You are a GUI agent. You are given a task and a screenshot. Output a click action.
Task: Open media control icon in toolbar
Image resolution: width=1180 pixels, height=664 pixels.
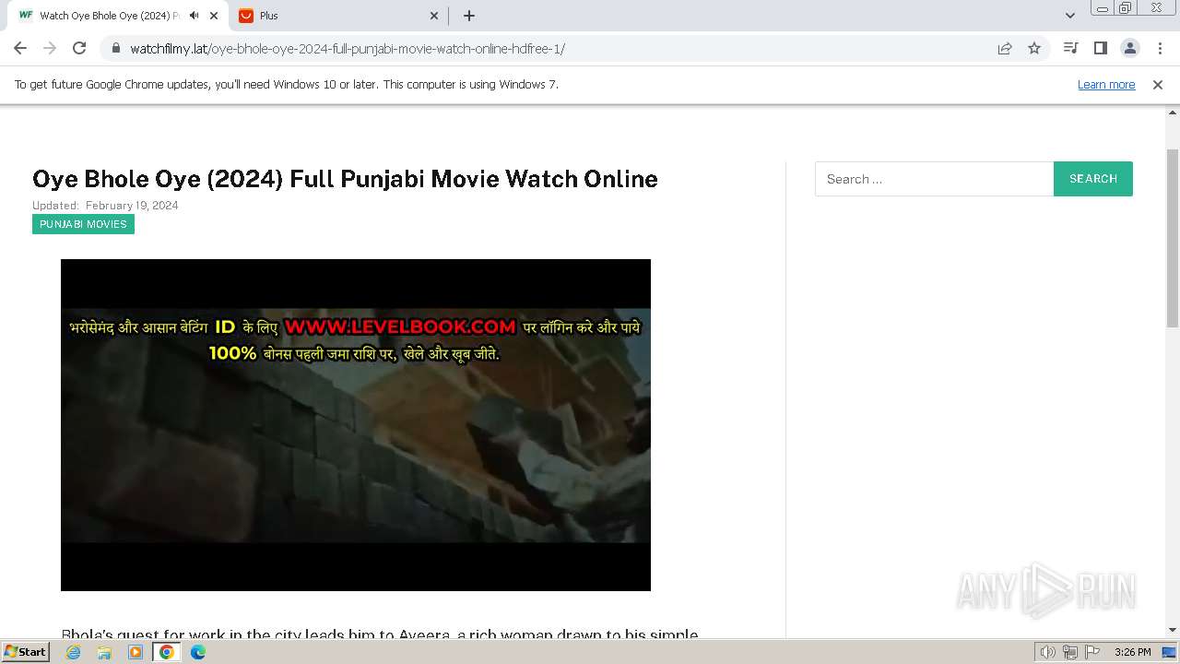point(1070,48)
